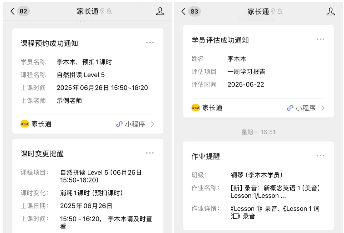Open 小程序 link in 学员评估成功通知 card
Viewport: 344px width, 233px height.
coord(306,108)
